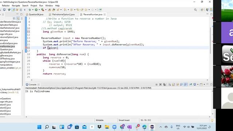The image size is (233, 131).
Task: Select RemoveExtraSpace.java in Package Explorer
Action: click(x=9, y=43)
